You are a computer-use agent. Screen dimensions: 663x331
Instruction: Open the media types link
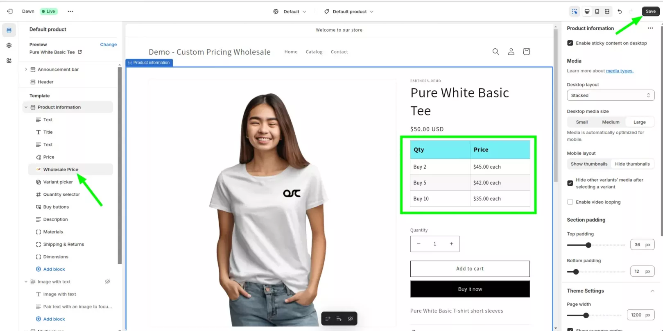pyautogui.click(x=620, y=71)
